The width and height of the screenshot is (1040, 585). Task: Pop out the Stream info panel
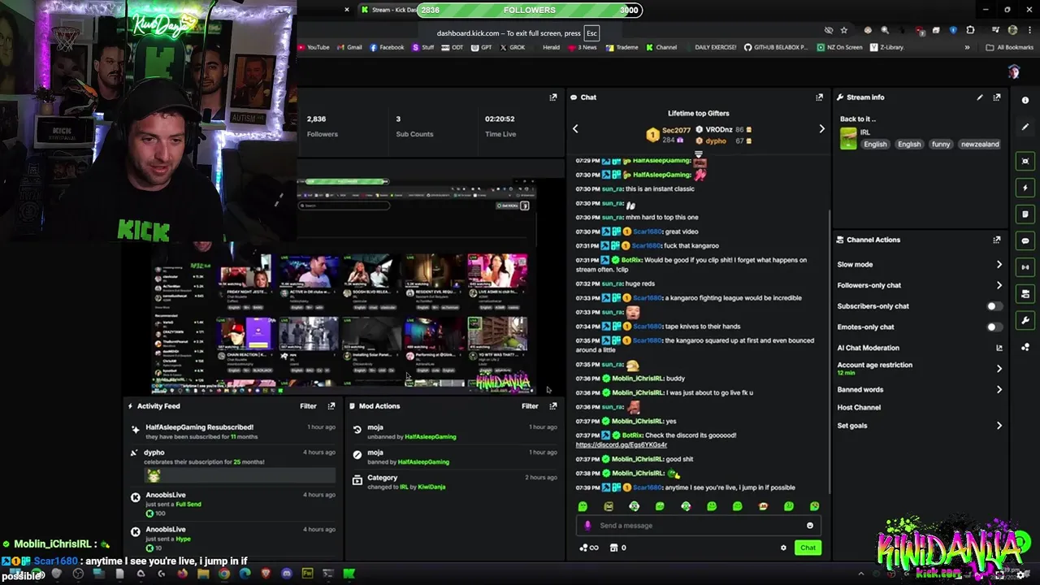point(997,97)
